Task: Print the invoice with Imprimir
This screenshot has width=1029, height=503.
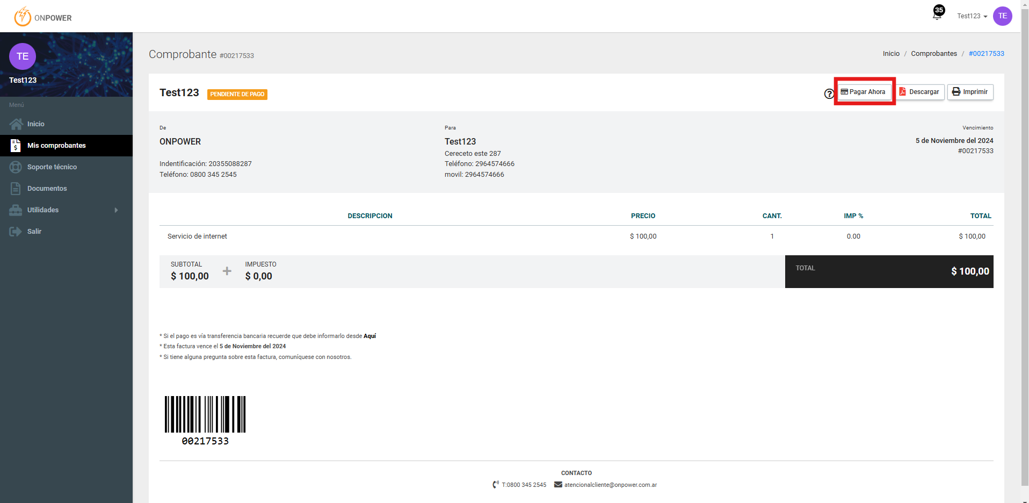Action: pyautogui.click(x=970, y=92)
